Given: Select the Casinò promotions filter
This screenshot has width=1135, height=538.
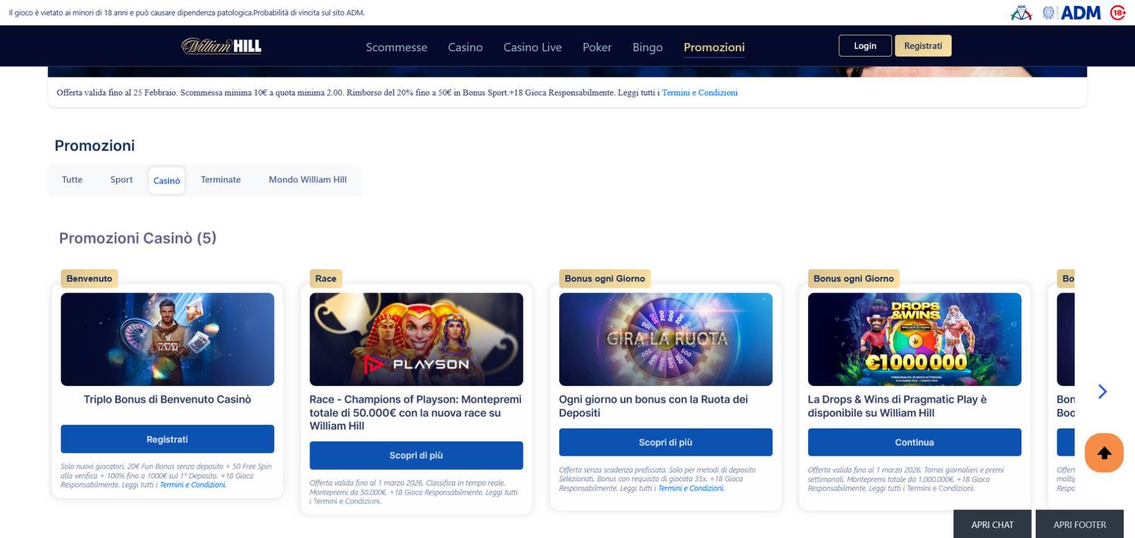Looking at the screenshot, I should 166,180.
